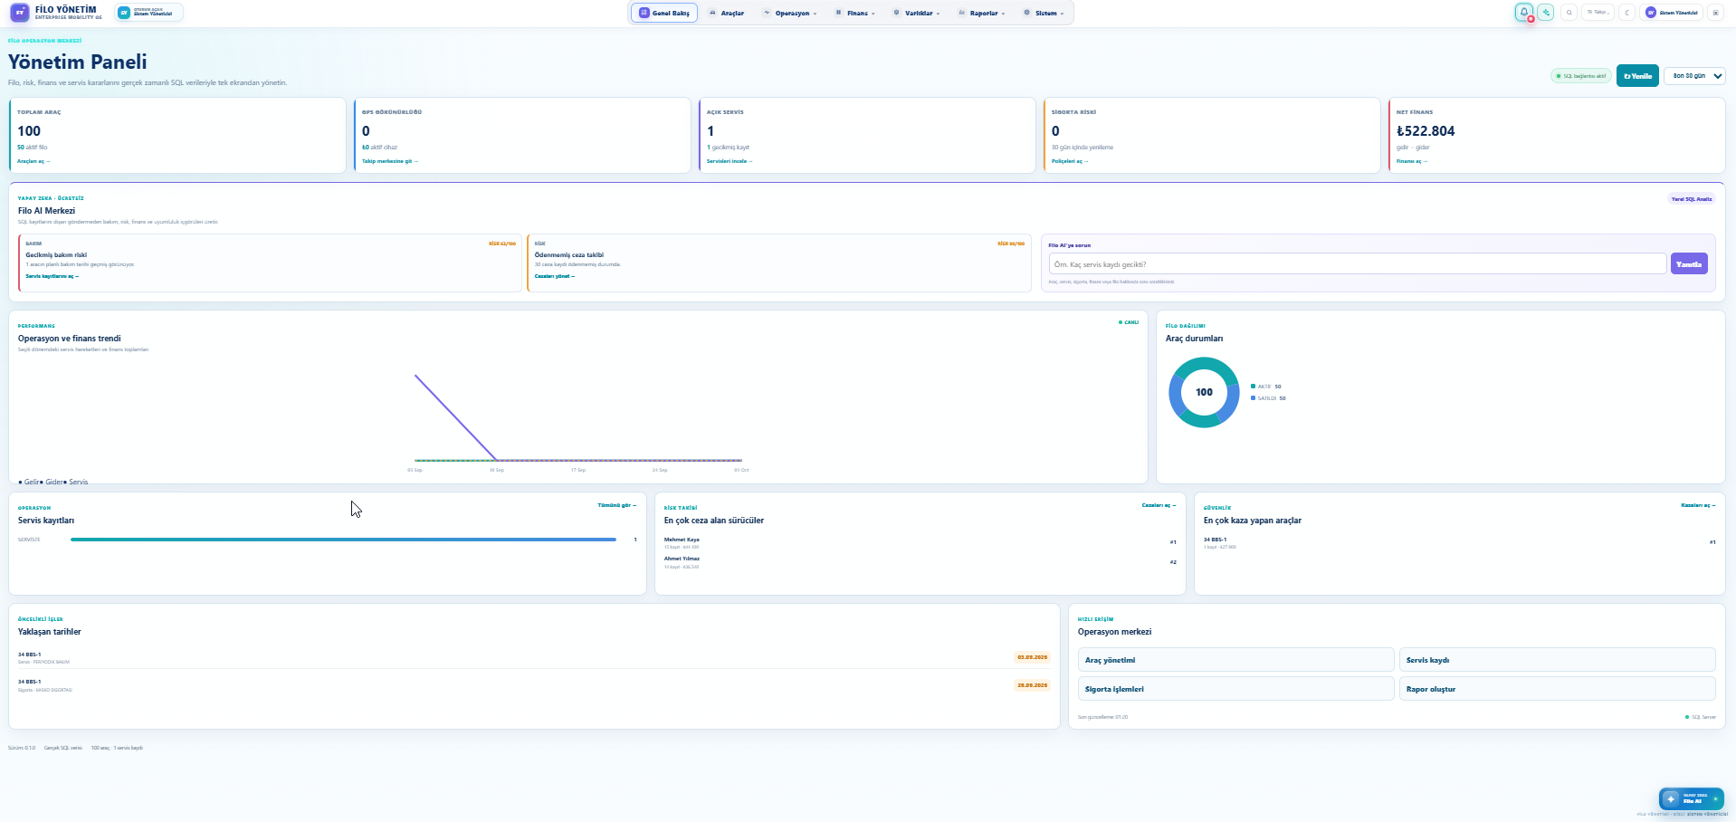The width and height of the screenshot is (1736, 822).
Task: Open the search magnifier icon
Action: tap(1569, 13)
